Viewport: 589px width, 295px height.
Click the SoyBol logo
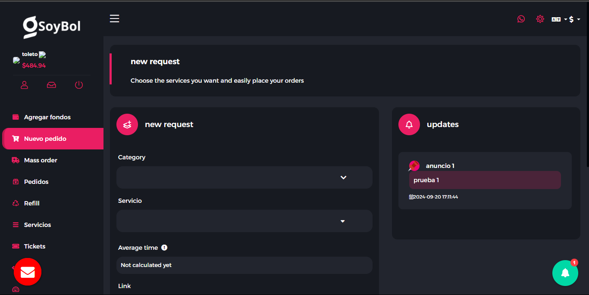52,27
